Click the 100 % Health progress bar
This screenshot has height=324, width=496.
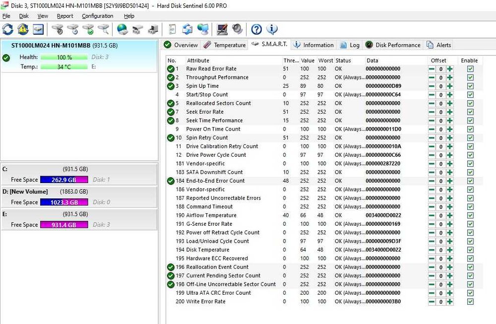(x=64, y=57)
